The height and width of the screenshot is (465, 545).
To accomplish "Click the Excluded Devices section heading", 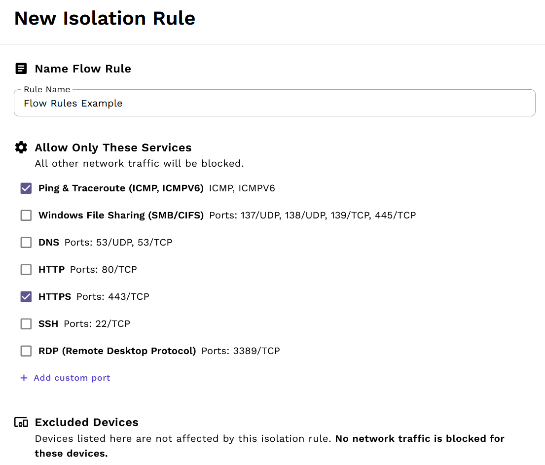I will [86, 422].
